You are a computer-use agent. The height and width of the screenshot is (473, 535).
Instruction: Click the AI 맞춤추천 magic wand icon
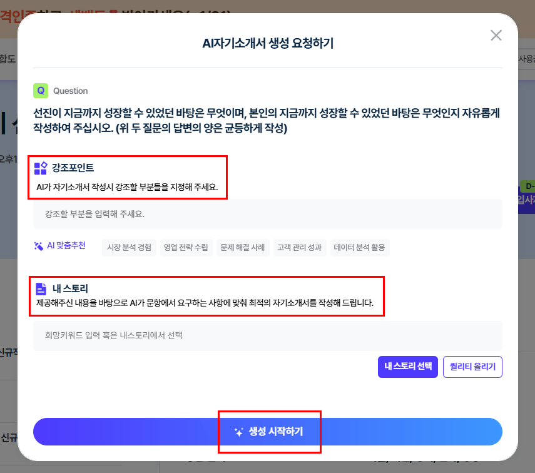[39, 246]
